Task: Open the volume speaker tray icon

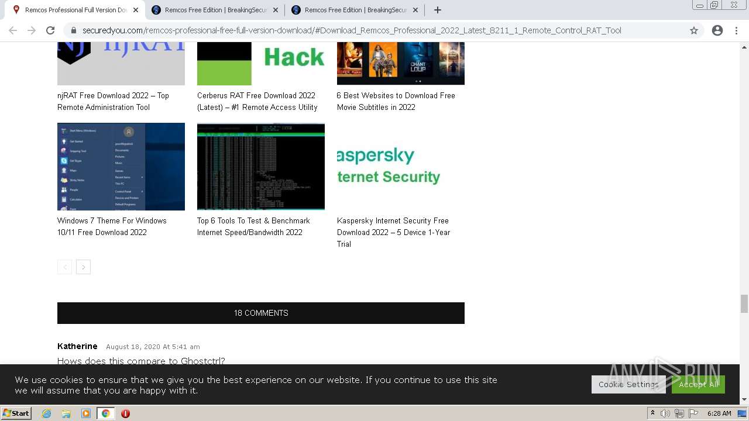Action: [x=665, y=413]
